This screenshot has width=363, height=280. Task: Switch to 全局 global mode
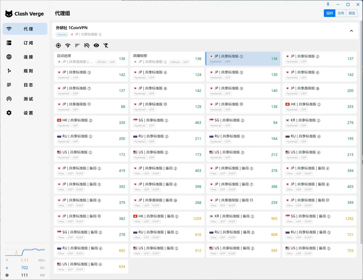click(340, 13)
